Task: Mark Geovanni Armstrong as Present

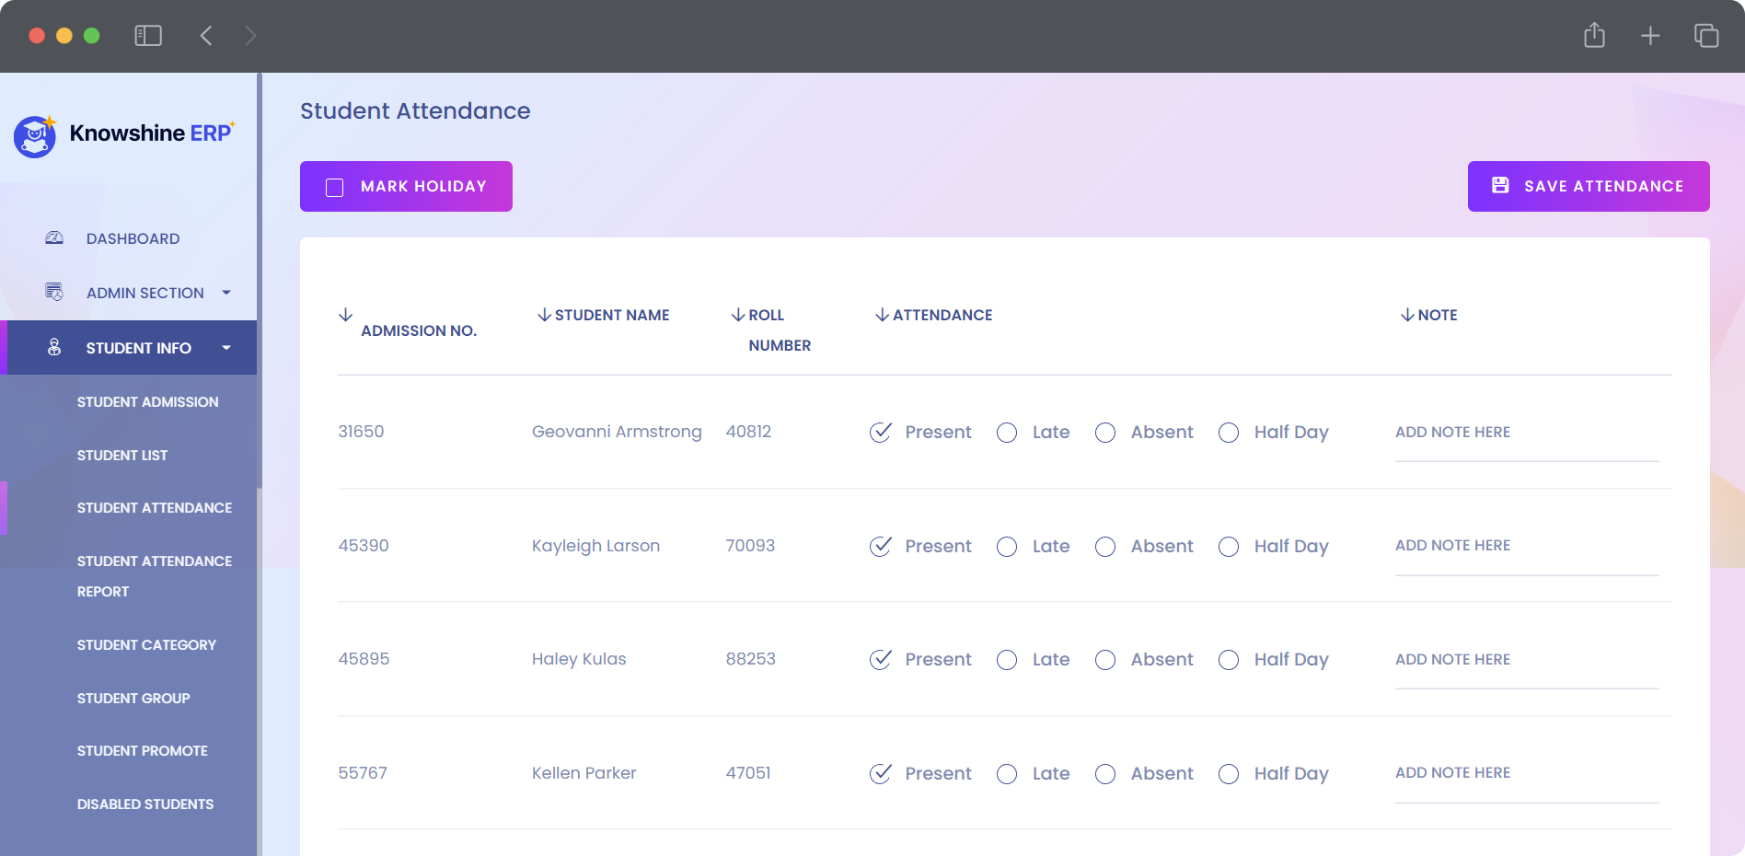Action: coord(881,433)
